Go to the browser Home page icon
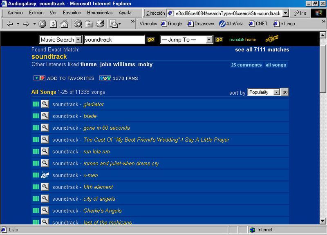 pyautogui.click(x=64, y=24)
